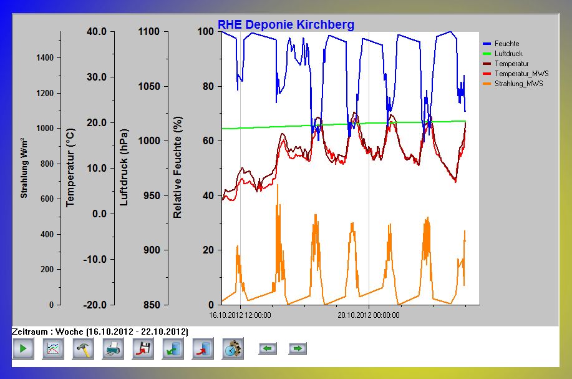The height and width of the screenshot is (379, 572).
Task: Click the Luftdruck legend entry
Action: coord(508,54)
